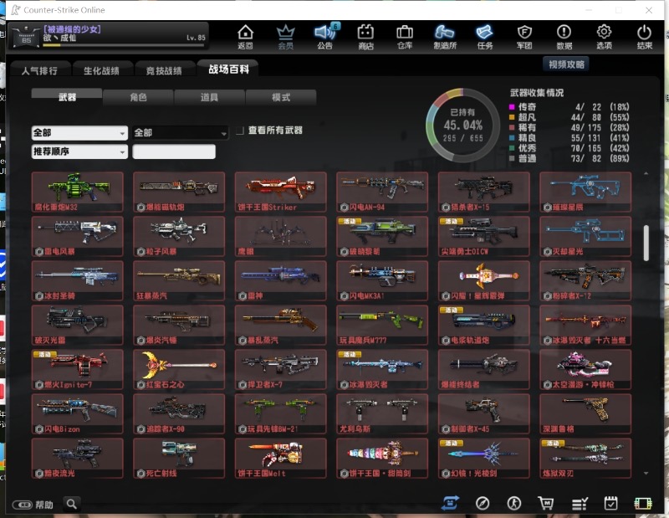Open the 会员 crown icon

285,37
